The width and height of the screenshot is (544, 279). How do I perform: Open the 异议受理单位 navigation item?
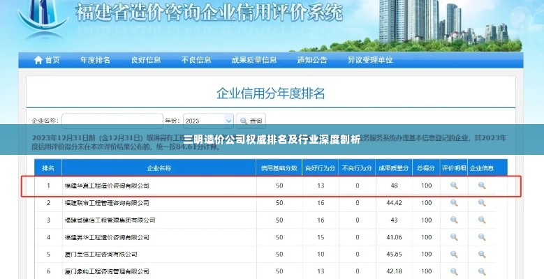pos(370,60)
